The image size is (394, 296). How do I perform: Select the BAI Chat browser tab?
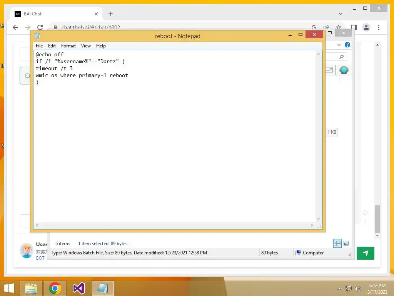56,14
